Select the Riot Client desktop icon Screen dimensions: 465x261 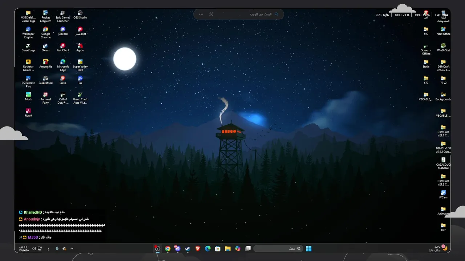[x=63, y=47]
